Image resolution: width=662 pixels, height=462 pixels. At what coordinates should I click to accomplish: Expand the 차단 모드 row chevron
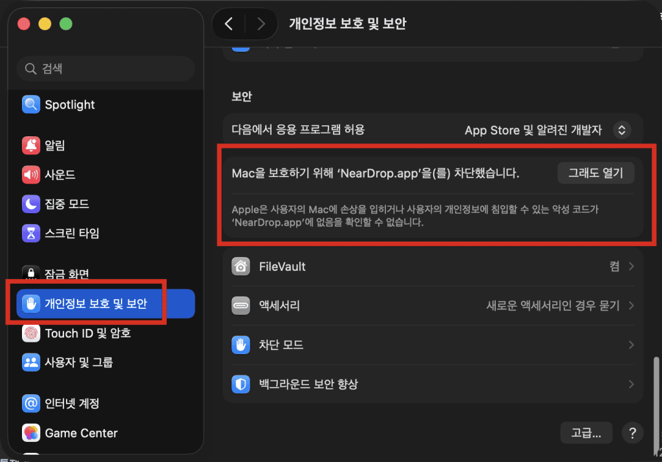click(631, 344)
